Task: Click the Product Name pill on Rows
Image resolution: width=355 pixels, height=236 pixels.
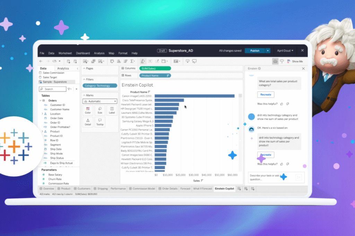Action: (x=155, y=76)
